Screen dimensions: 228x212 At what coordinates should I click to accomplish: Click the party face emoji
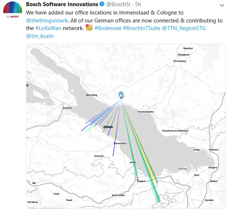89,28
